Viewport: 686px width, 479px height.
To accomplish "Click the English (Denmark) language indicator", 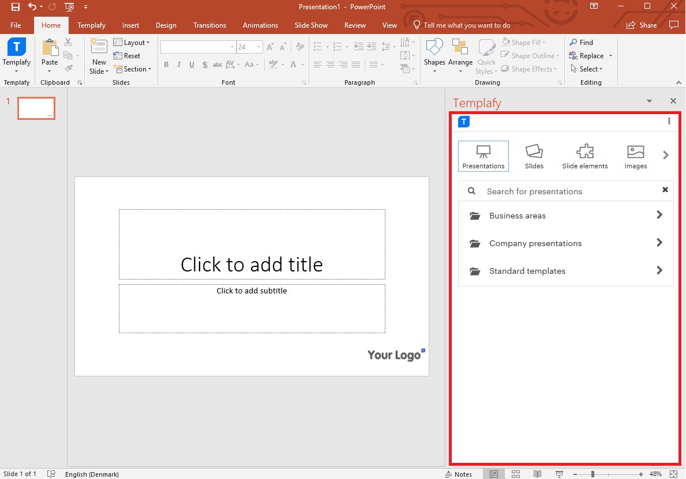I will (x=92, y=474).
